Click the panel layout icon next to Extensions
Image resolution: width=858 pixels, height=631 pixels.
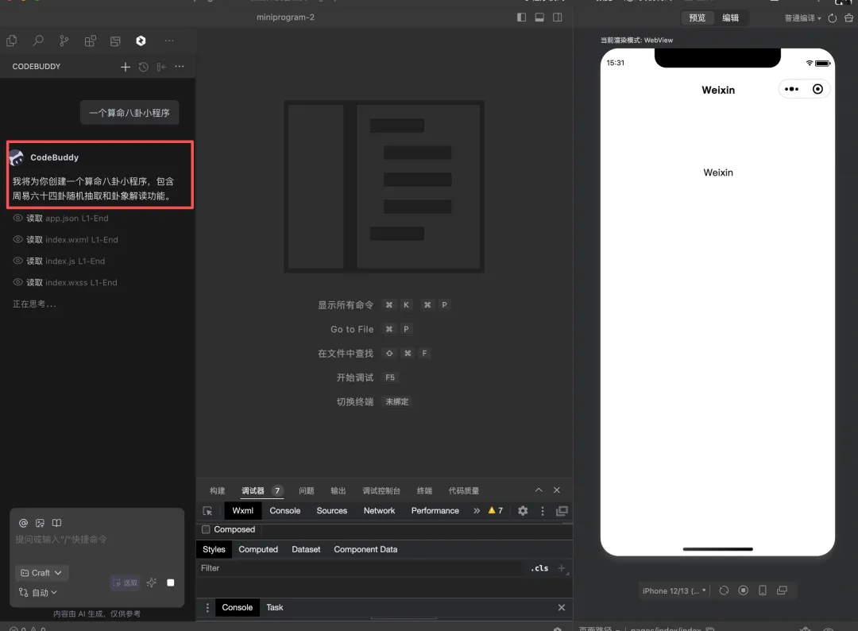pos(115,41)
